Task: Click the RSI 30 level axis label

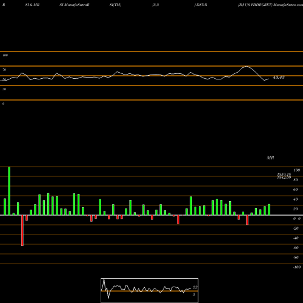Action: (4, 89)
